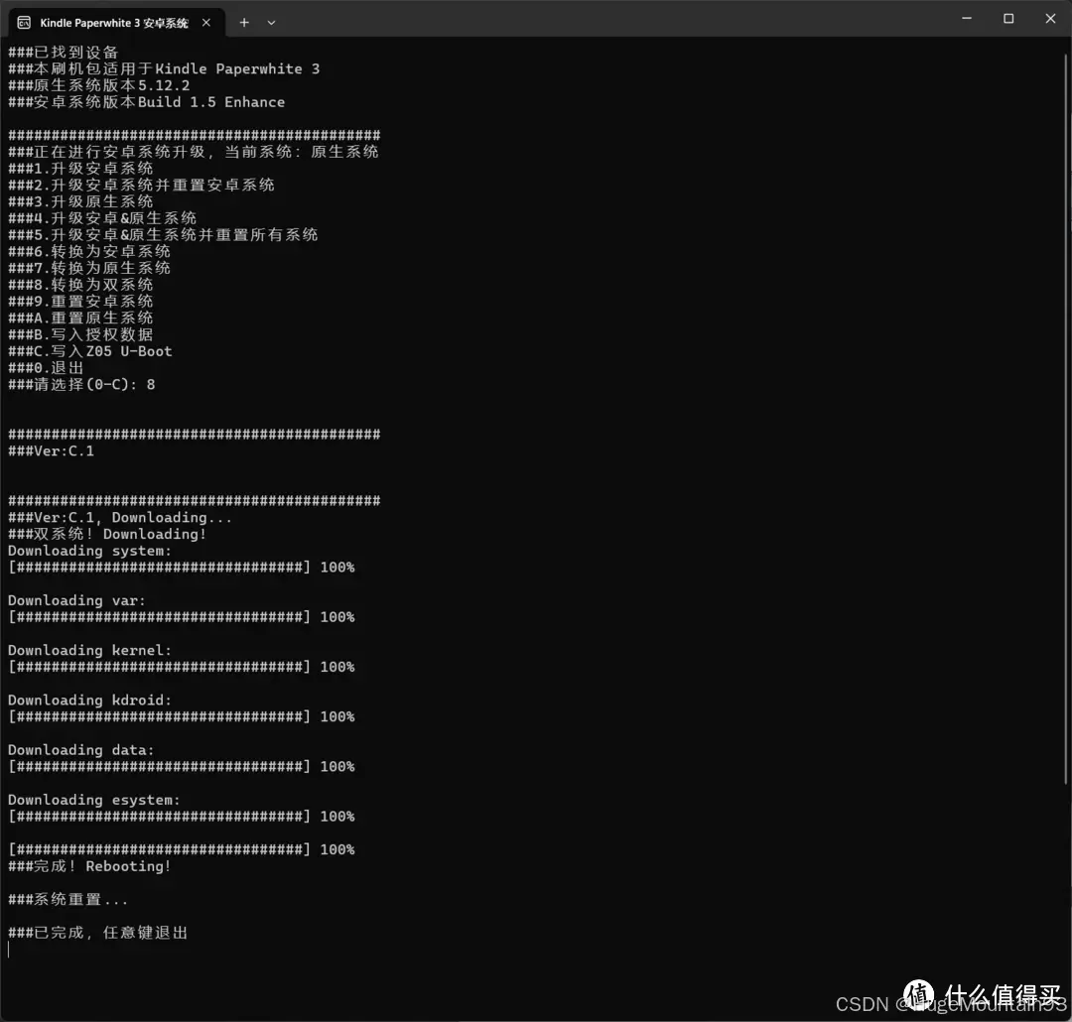Image resolution: width=1072 pixels, height=1022 pixels.
Task: Click menu line '###8.转换为双系统'
Action: 80,285
